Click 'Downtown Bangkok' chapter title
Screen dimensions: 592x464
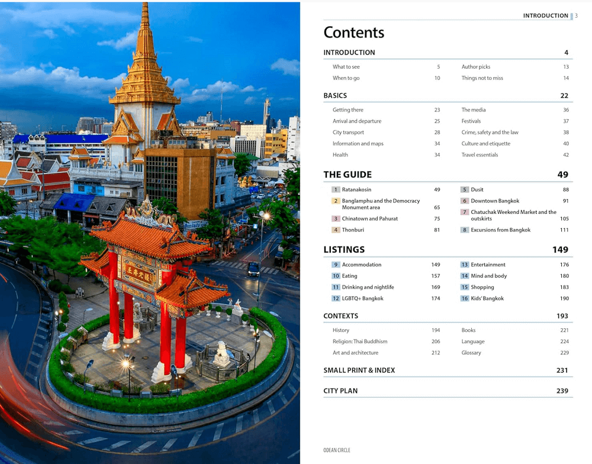(495, 201)
